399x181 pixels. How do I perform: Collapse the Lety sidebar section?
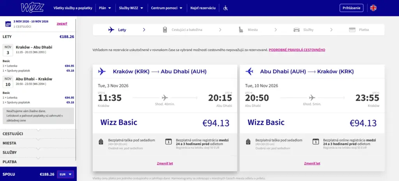pyautogui.click(x=38, y=37)
